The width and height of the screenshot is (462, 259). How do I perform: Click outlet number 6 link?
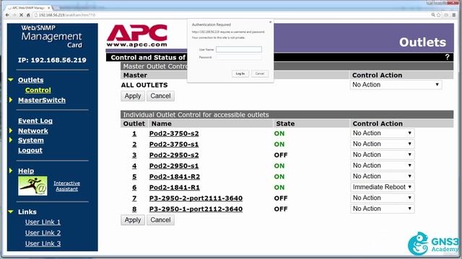134,187
